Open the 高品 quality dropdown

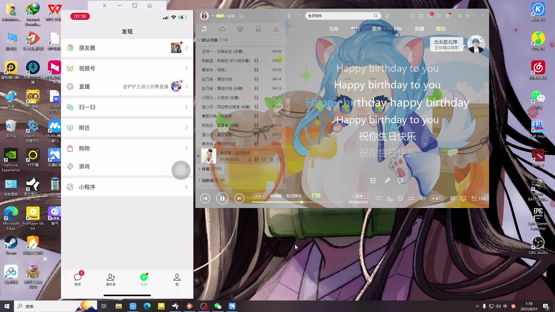pos(259,196)
